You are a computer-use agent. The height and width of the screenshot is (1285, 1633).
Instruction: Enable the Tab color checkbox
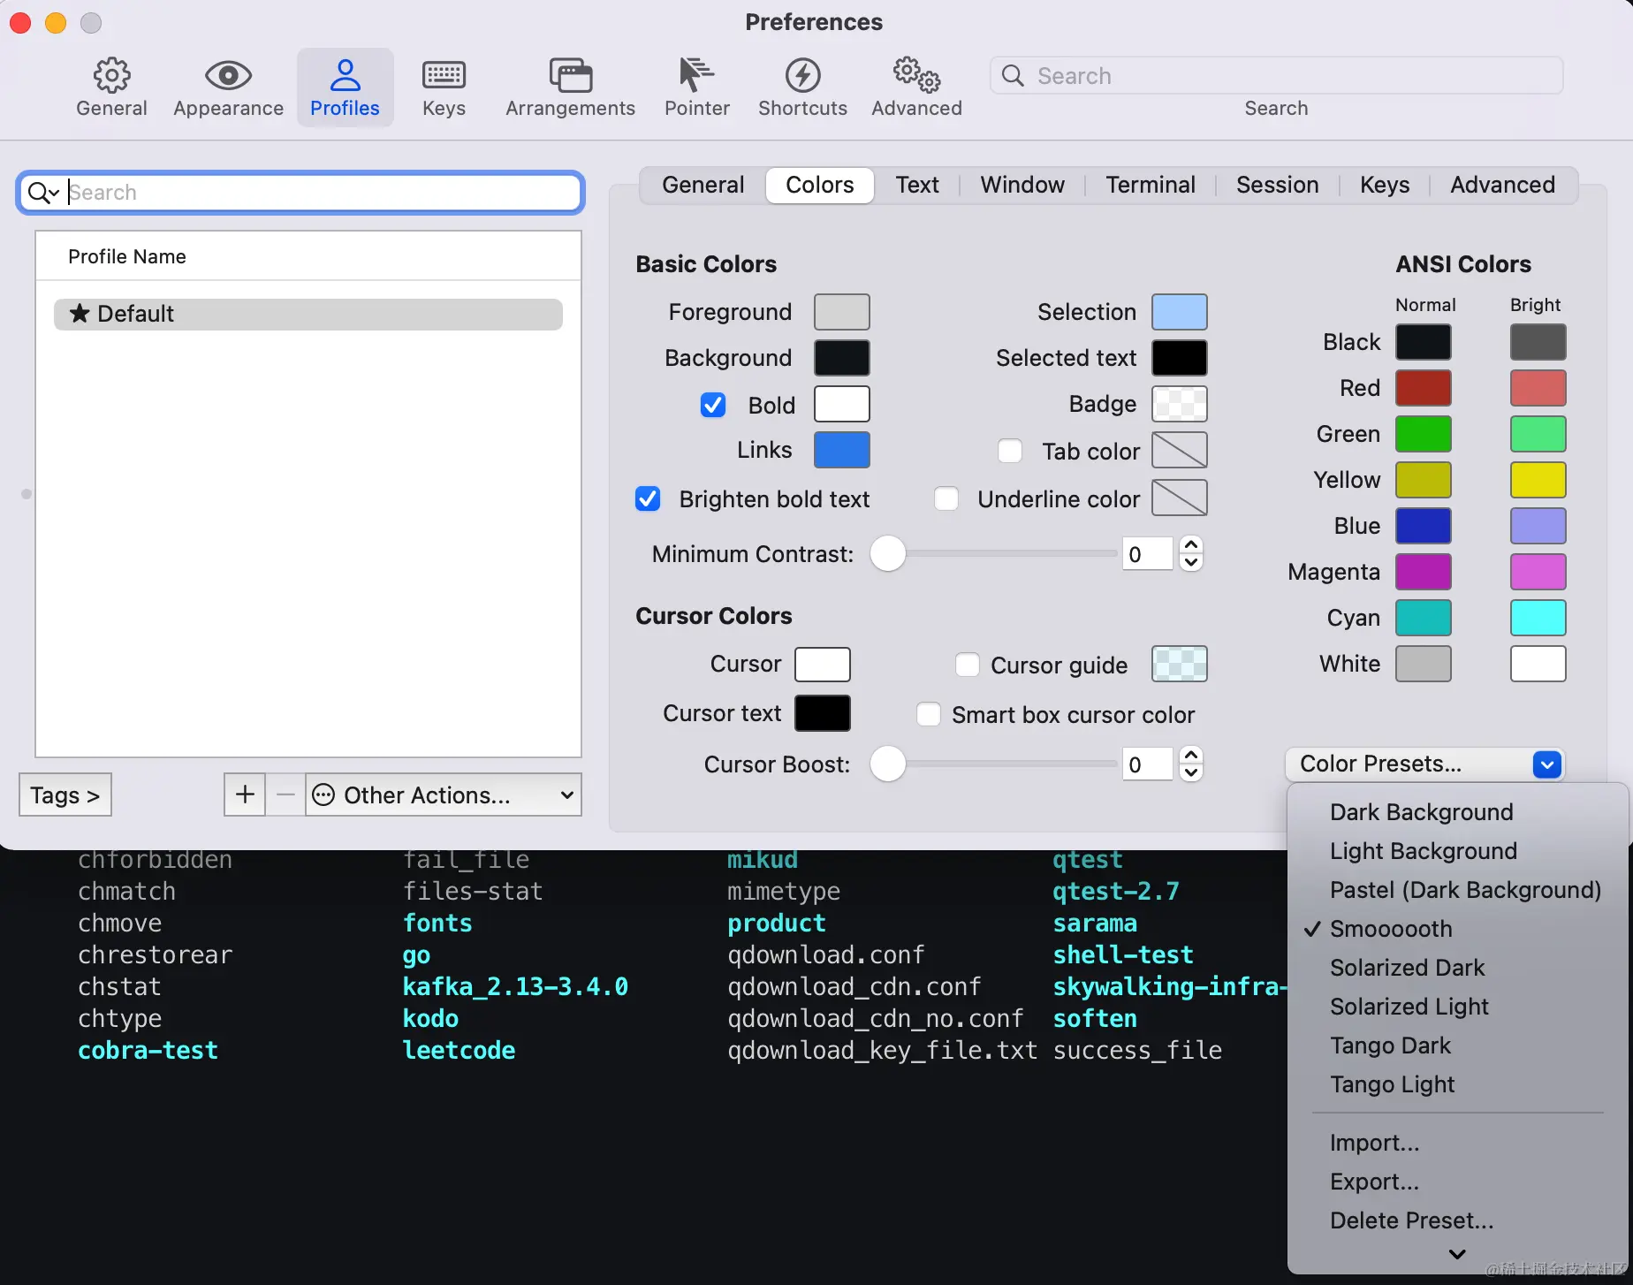[1010, 451]
